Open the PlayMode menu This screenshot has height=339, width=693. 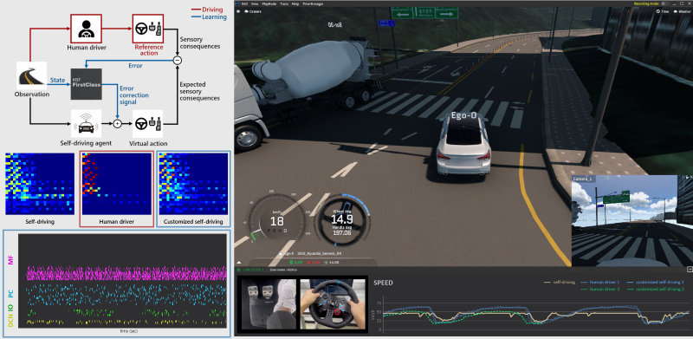(x=269, y=3)
